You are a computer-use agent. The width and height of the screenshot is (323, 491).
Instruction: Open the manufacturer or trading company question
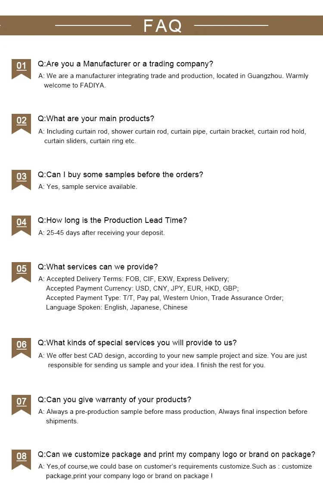(x=125, y=64)
